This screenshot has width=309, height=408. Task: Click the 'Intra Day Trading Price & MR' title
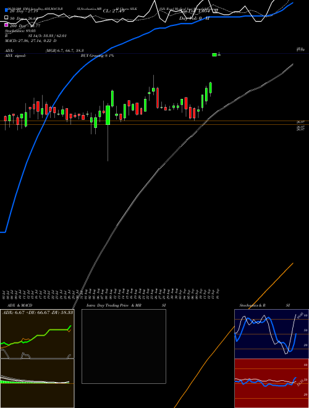[114, 305]
